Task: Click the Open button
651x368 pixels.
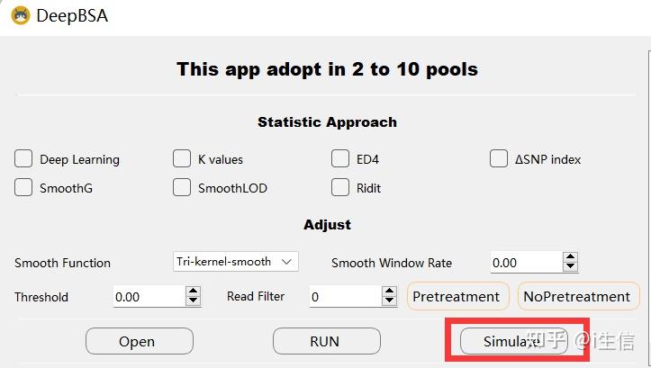Action: pos(139,342)
